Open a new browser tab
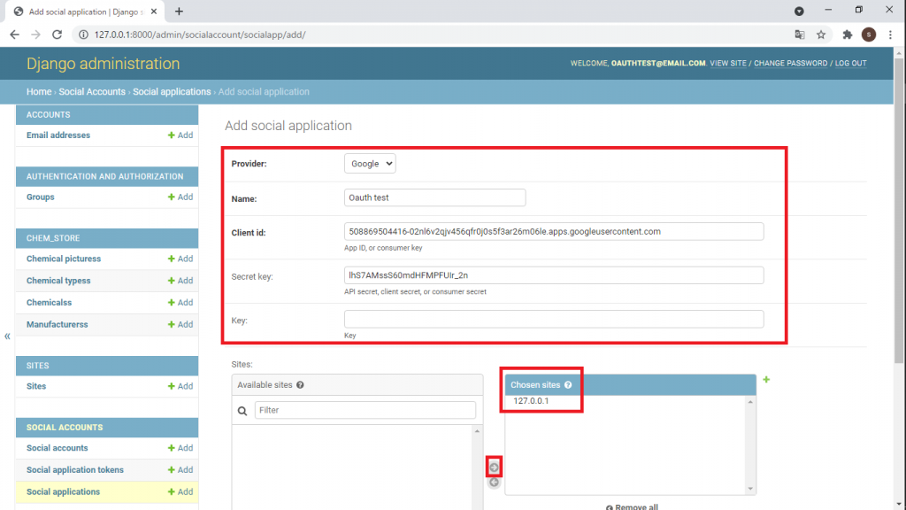The width and height of the screenshot is (906, 510). [x=179, y=12]
